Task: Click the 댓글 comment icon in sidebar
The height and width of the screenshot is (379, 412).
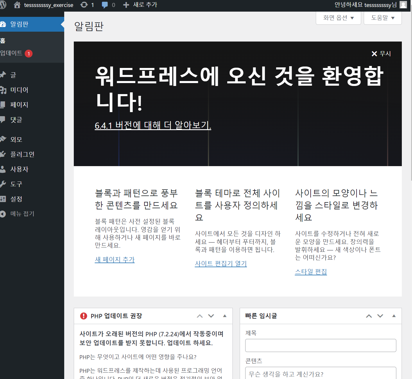Action: pyautogui.click(x=3, y=119)
